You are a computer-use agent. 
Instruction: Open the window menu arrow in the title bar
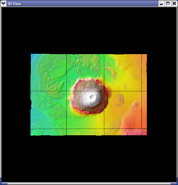tap(3, 3)
